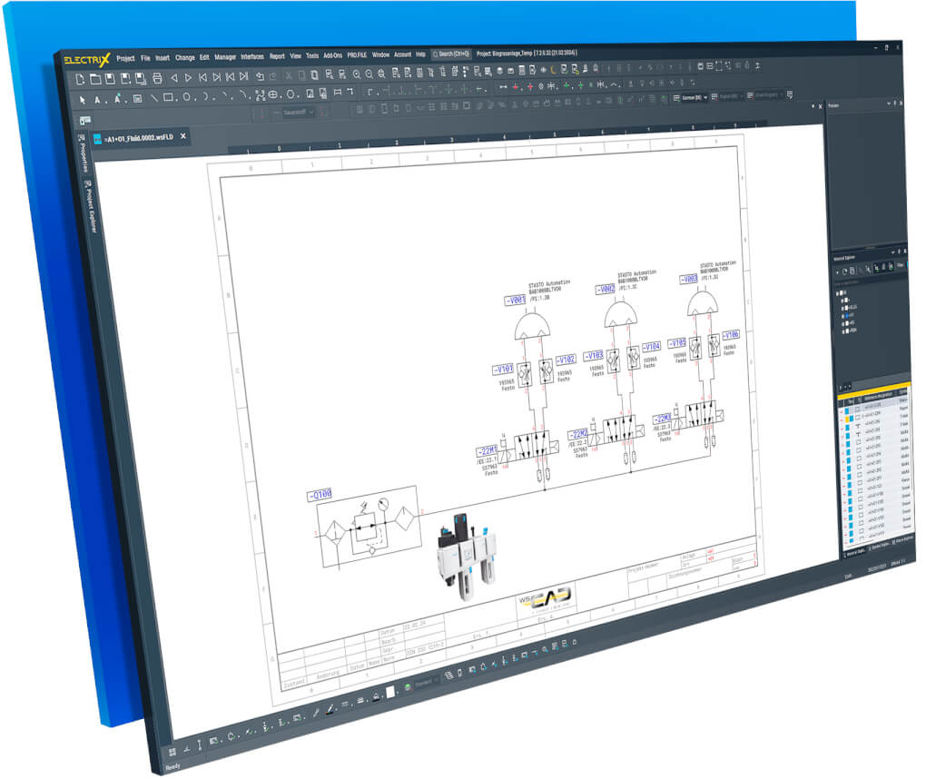Select the Circle drawing tool
The image size is (926, 779).
pyautogui.click(x=188, y=97)
